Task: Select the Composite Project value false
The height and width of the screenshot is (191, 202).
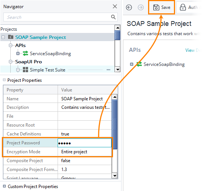Action: (x=85, y=161)
